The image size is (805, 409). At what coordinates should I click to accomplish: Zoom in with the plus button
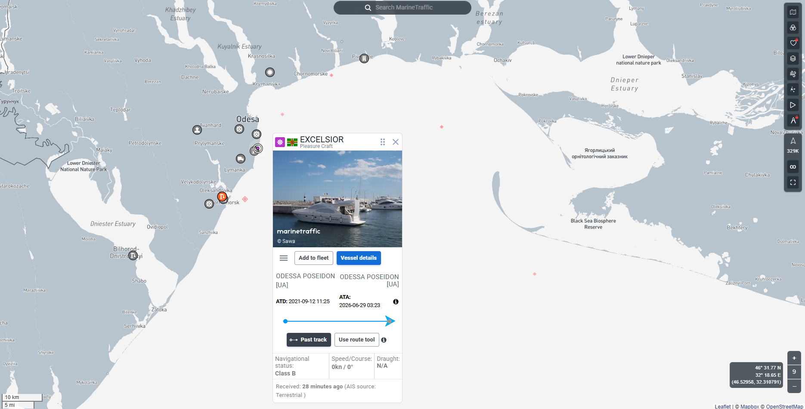(794, 358)
